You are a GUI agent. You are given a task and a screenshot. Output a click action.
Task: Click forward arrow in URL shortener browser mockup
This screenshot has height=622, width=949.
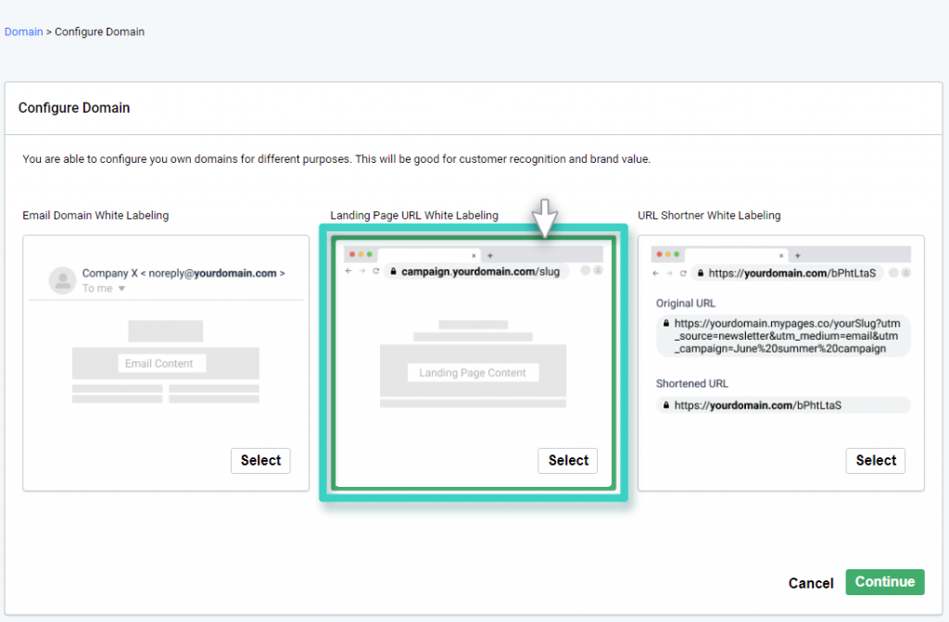tap(669, 273)
